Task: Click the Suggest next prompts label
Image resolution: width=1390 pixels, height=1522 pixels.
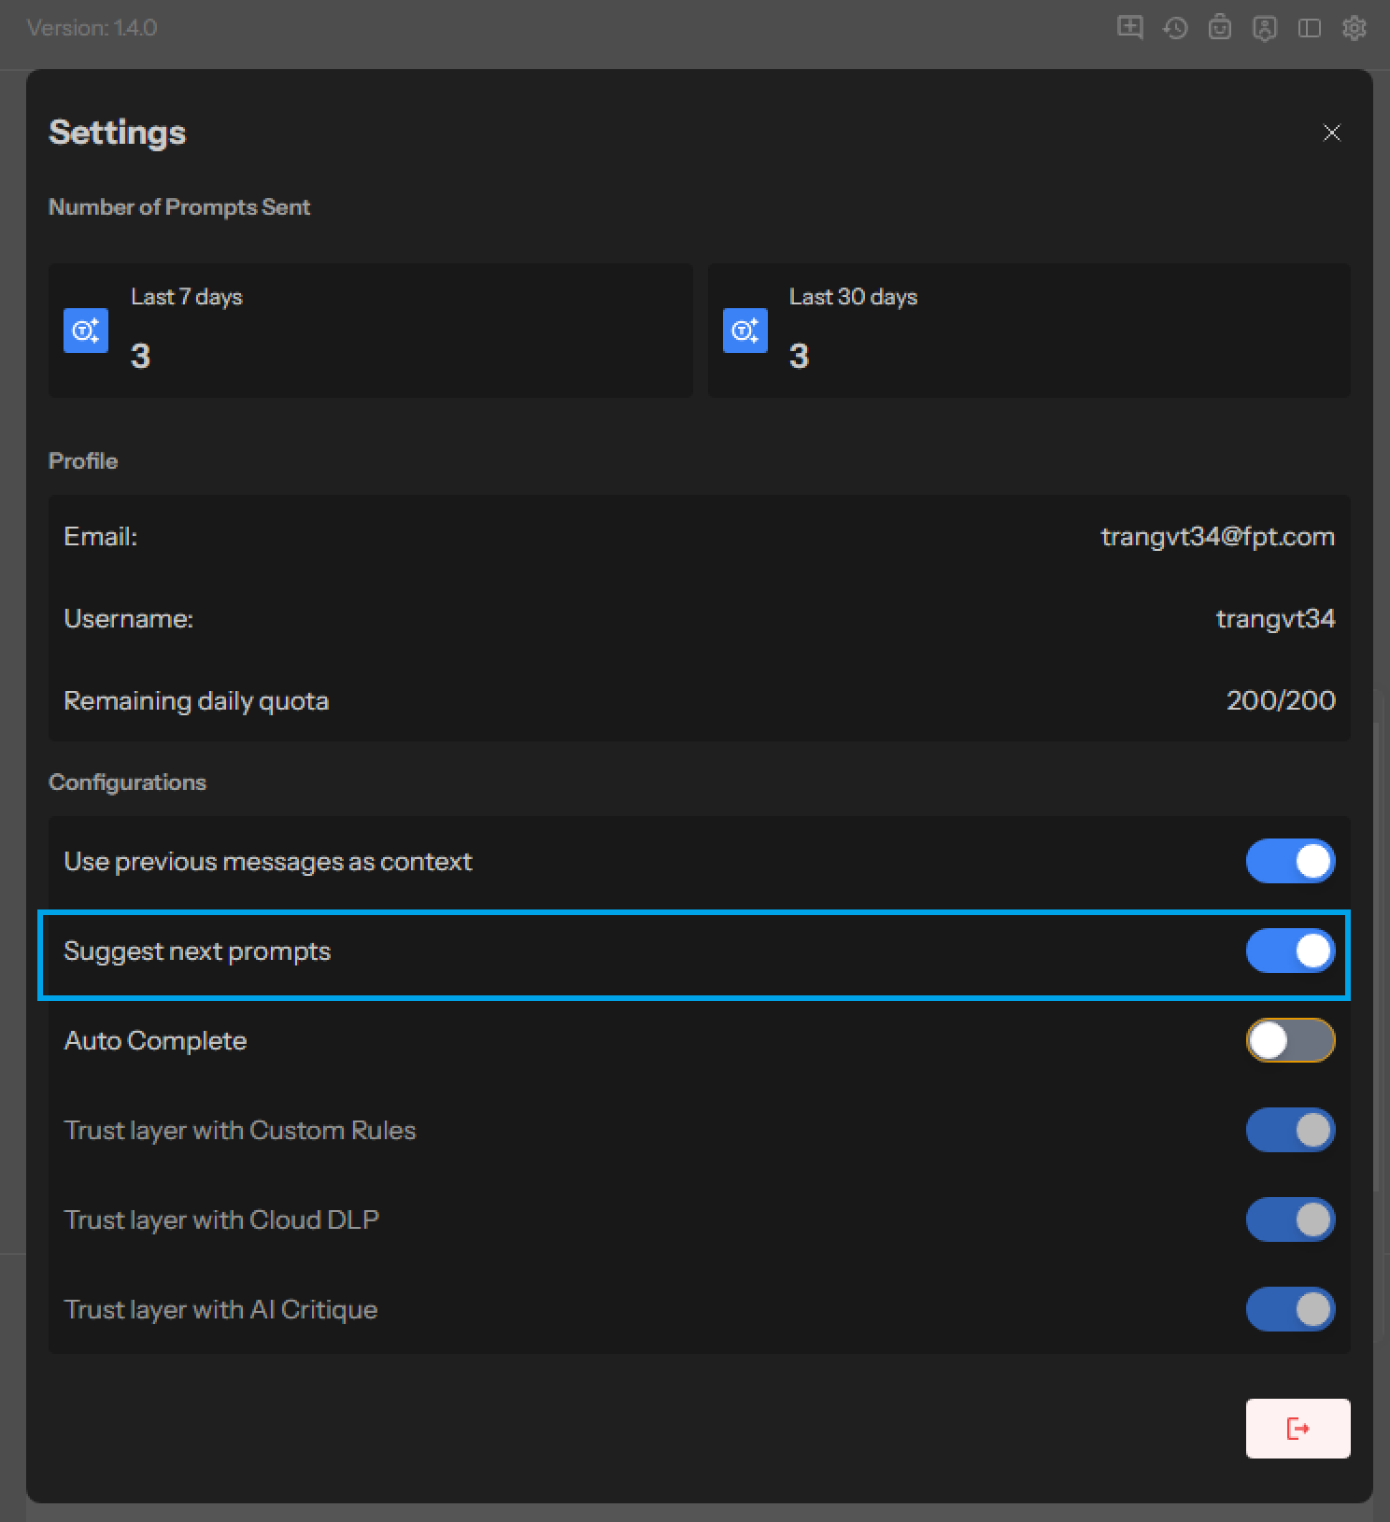Action: click(197, 951)
